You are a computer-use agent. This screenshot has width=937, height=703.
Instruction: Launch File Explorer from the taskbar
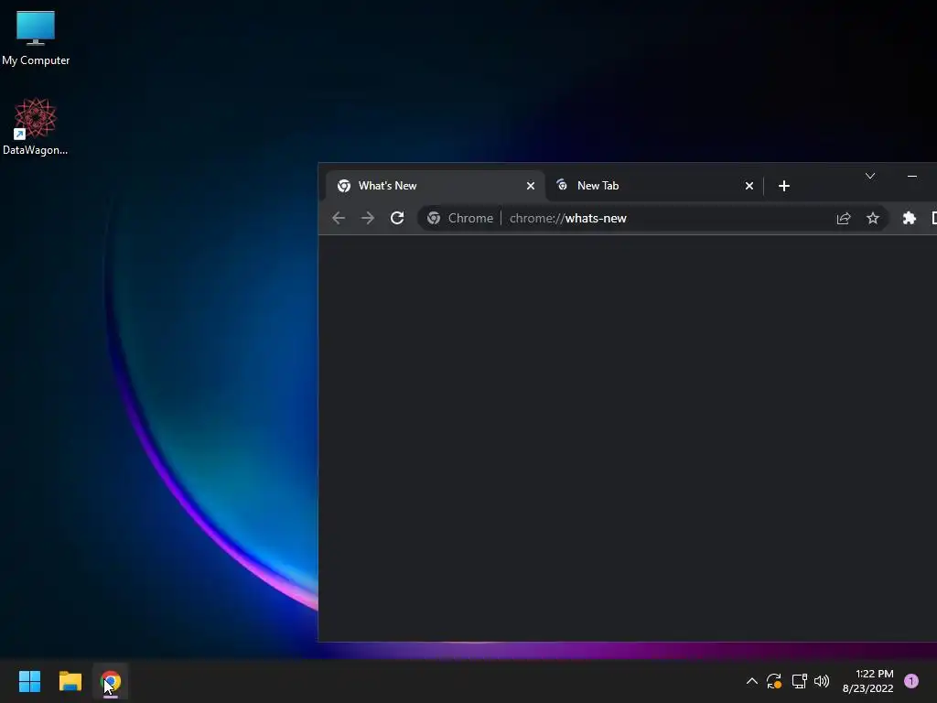tap(70, 681)
